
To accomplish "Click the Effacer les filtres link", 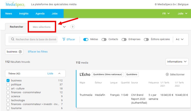I will tap(38, 52).
